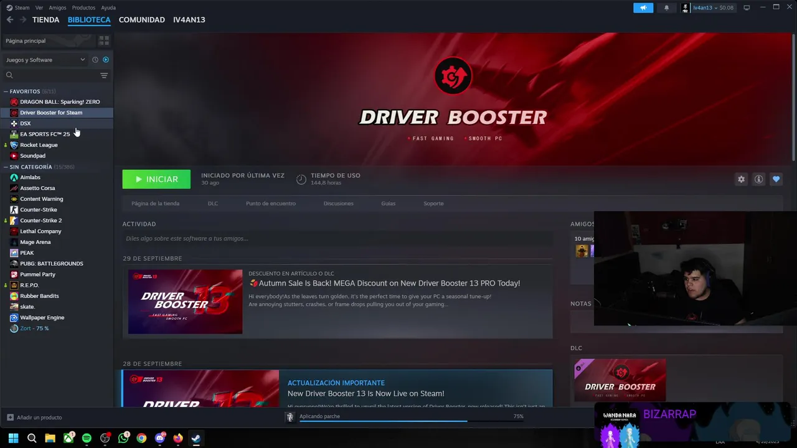Show Driver Booster info panel

pos(758,179)
